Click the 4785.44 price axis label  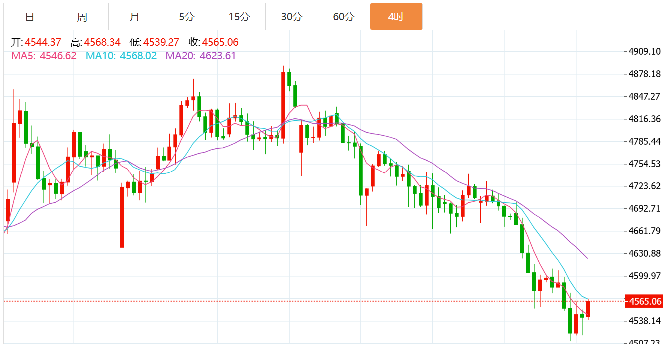(645, 142)
